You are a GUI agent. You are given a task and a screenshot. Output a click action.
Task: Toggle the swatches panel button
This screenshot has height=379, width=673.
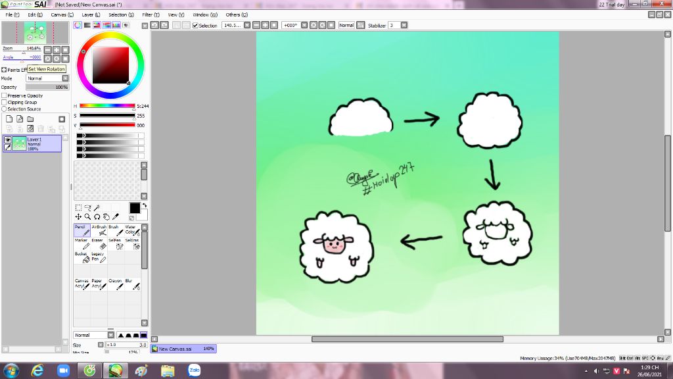tap(116, 26)
